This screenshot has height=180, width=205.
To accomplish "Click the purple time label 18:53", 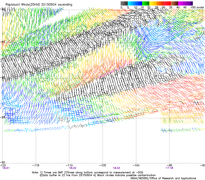I will click(116, 168).
